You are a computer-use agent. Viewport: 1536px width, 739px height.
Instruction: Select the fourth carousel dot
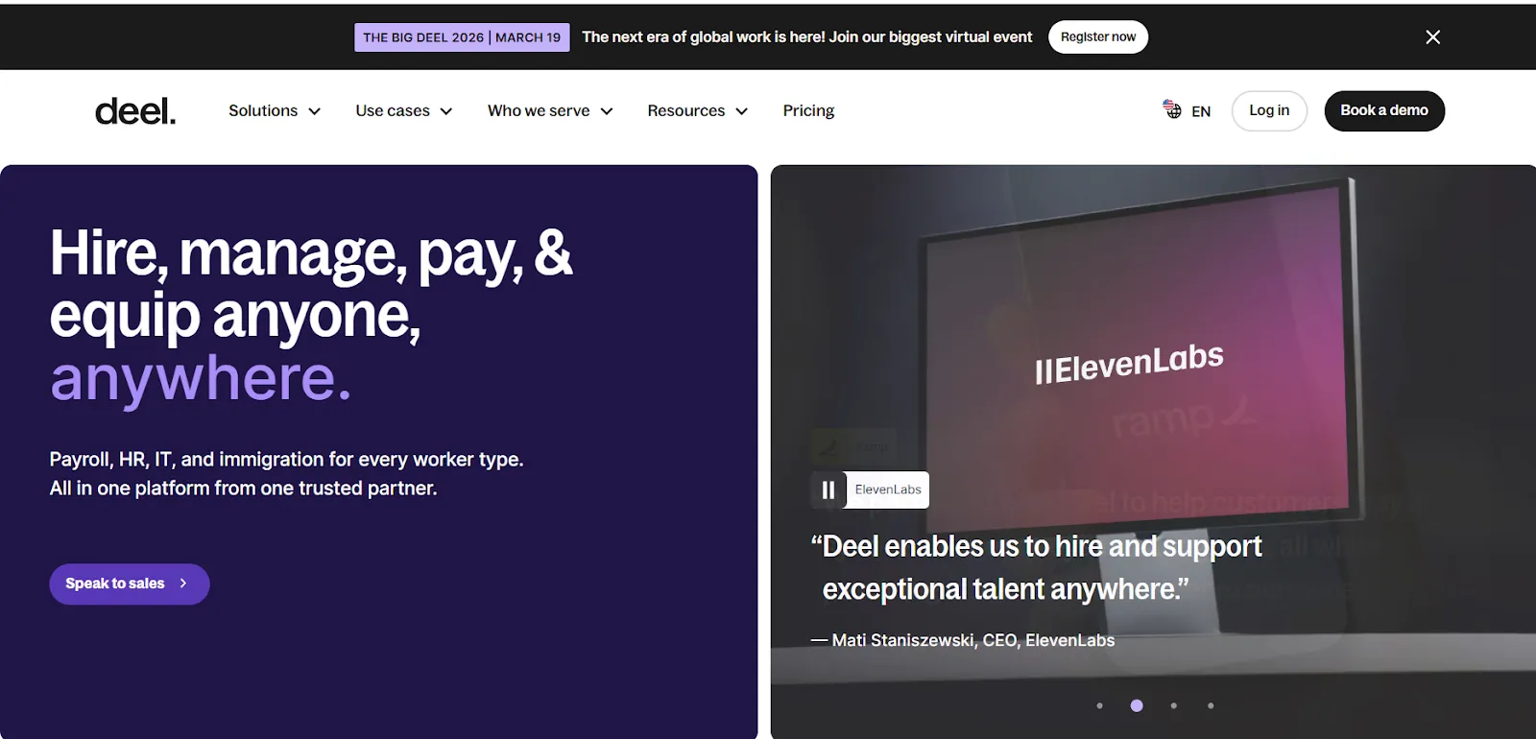click(1211, 705)
